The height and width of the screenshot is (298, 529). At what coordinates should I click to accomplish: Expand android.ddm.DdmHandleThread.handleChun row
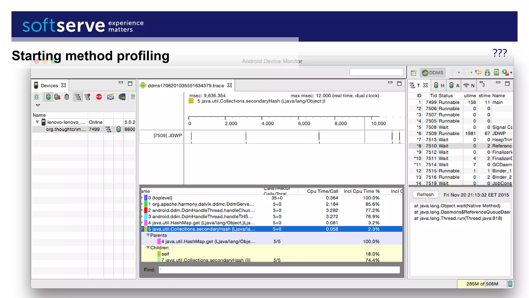(142, 210)
